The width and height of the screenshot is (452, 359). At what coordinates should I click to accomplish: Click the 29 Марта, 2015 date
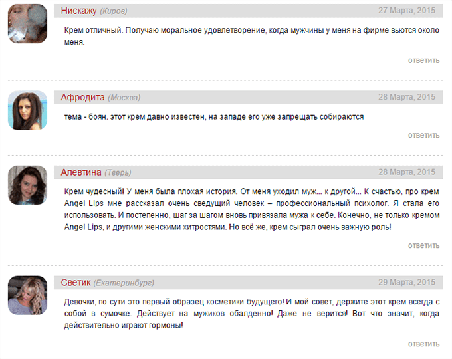point(407,282)
